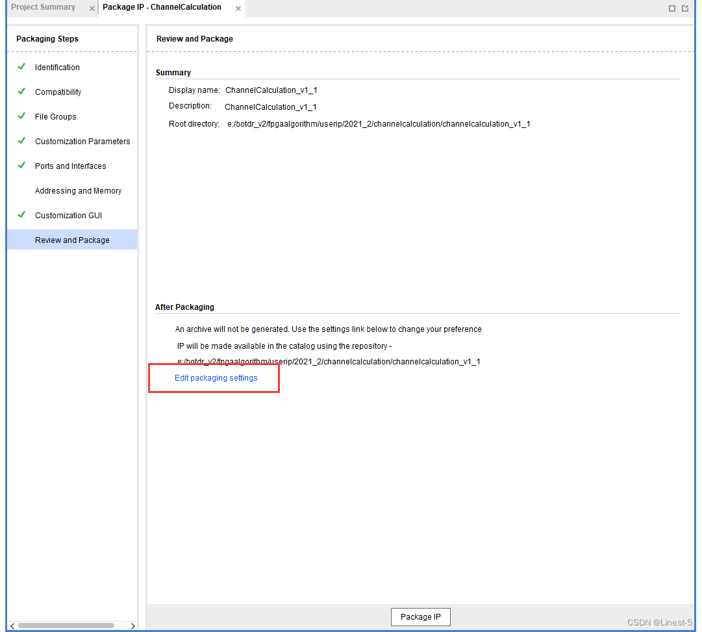
Task: Click the Customization Parameters green checkmark icon
Action: point(21,141)
